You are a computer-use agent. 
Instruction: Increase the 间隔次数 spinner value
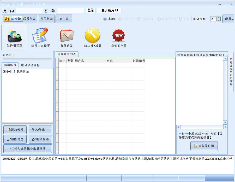click(218, 18)
